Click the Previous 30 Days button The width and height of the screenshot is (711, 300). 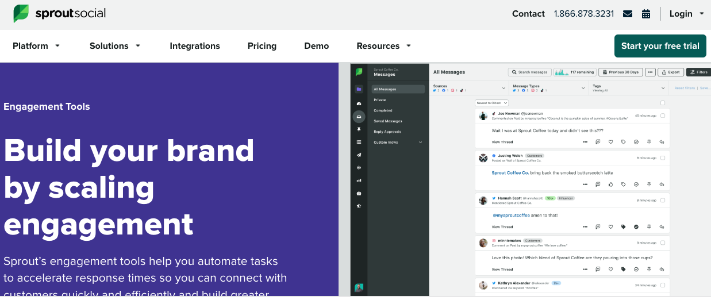(x=620, y=72)
